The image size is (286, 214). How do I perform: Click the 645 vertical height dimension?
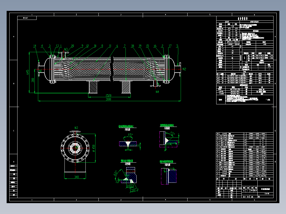(28, 72)
